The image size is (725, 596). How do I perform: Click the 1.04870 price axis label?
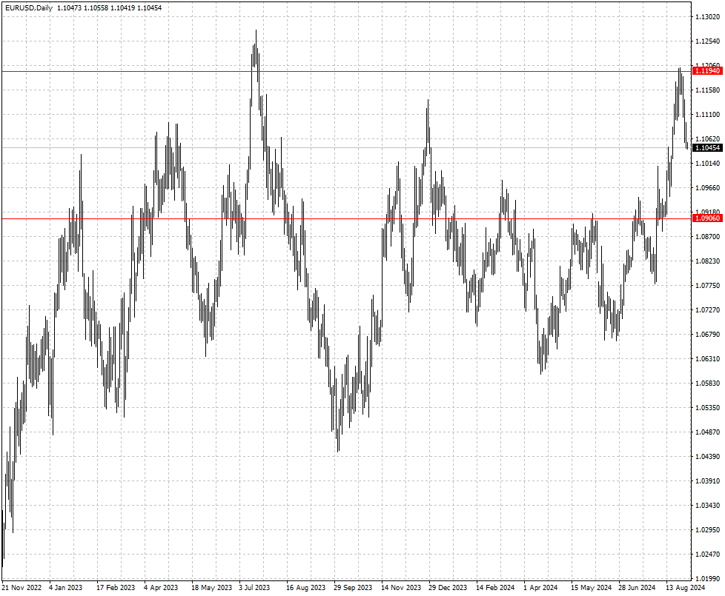(x=707, y=432)
